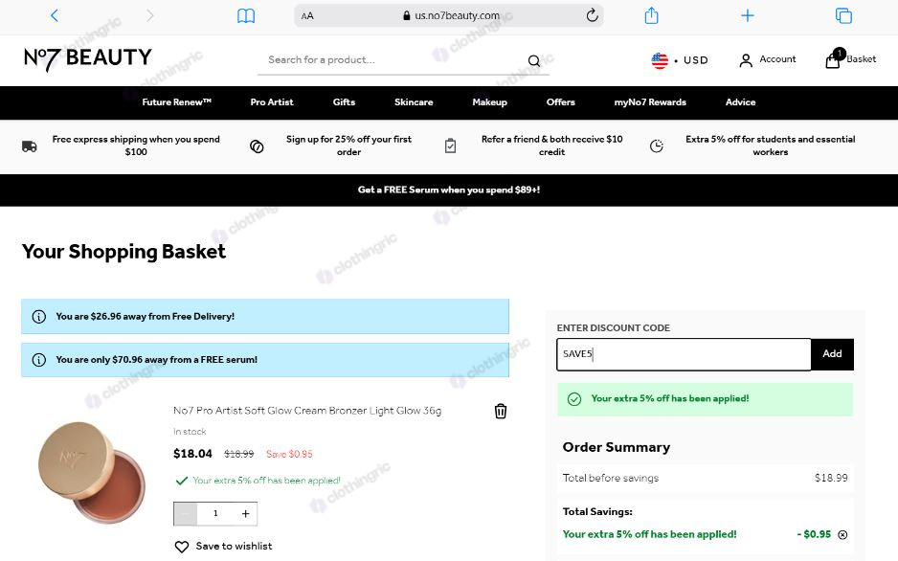This screenshot has width=898, height=561.
Task: Click the Save to wishlist text
Action: point(234,546)
